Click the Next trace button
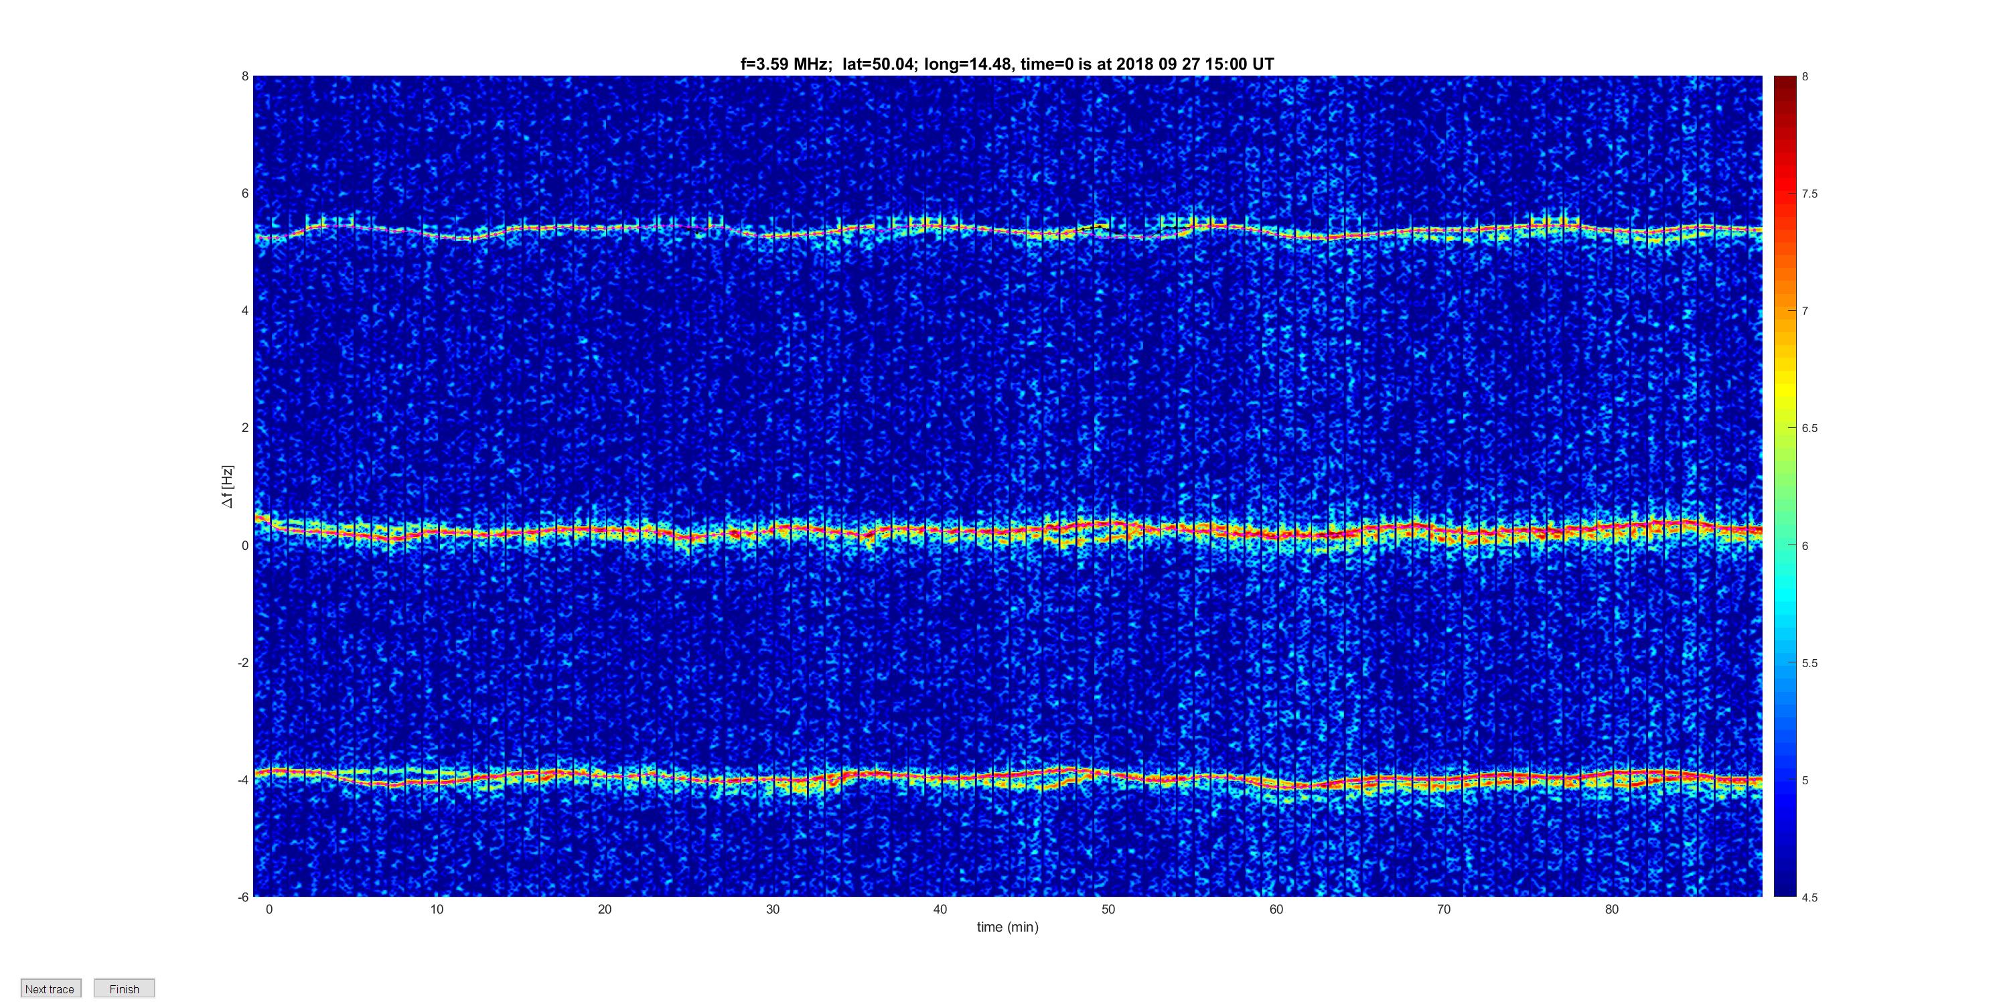Image resolution: width=2009 pixels, height=1008 pixels. pyautogui.click(x=51, y=989)
